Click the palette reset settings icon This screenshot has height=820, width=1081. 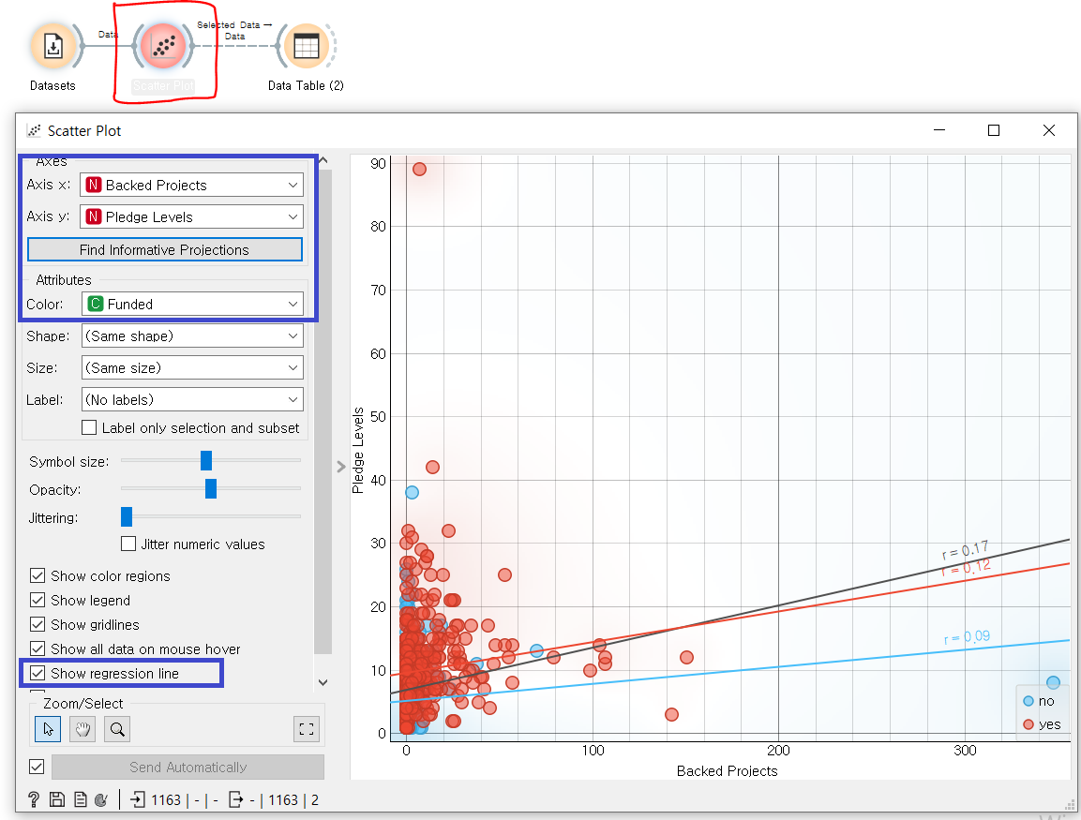[101, 799]
